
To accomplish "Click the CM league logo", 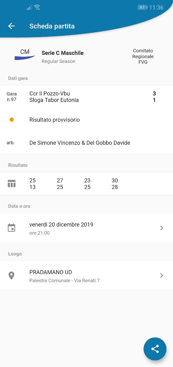I will tap(25, 54).
